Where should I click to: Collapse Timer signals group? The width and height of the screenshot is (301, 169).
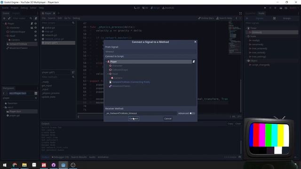(x=246, y=28)
